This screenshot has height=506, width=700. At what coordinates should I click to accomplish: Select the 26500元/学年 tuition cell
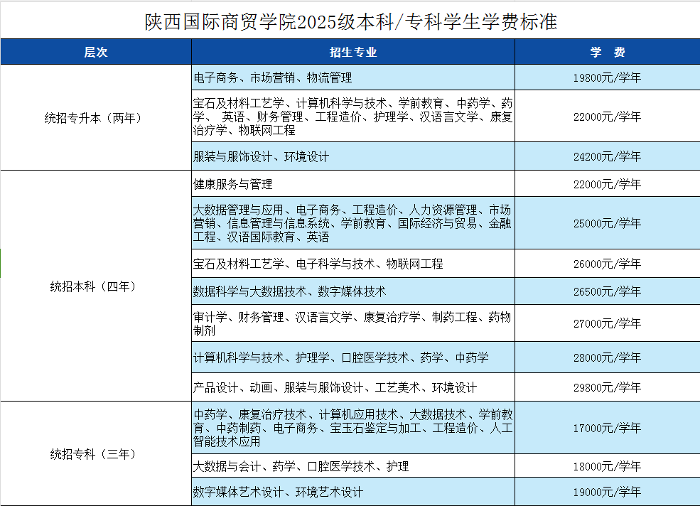pyautogui.click(x=608, y=291)
